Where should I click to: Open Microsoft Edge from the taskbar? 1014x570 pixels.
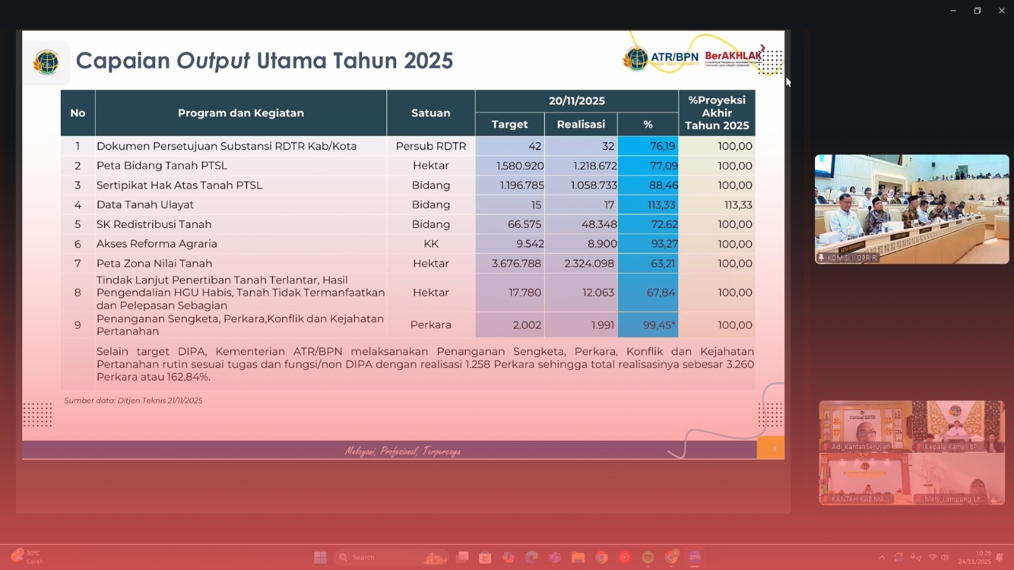pos(532,557)
